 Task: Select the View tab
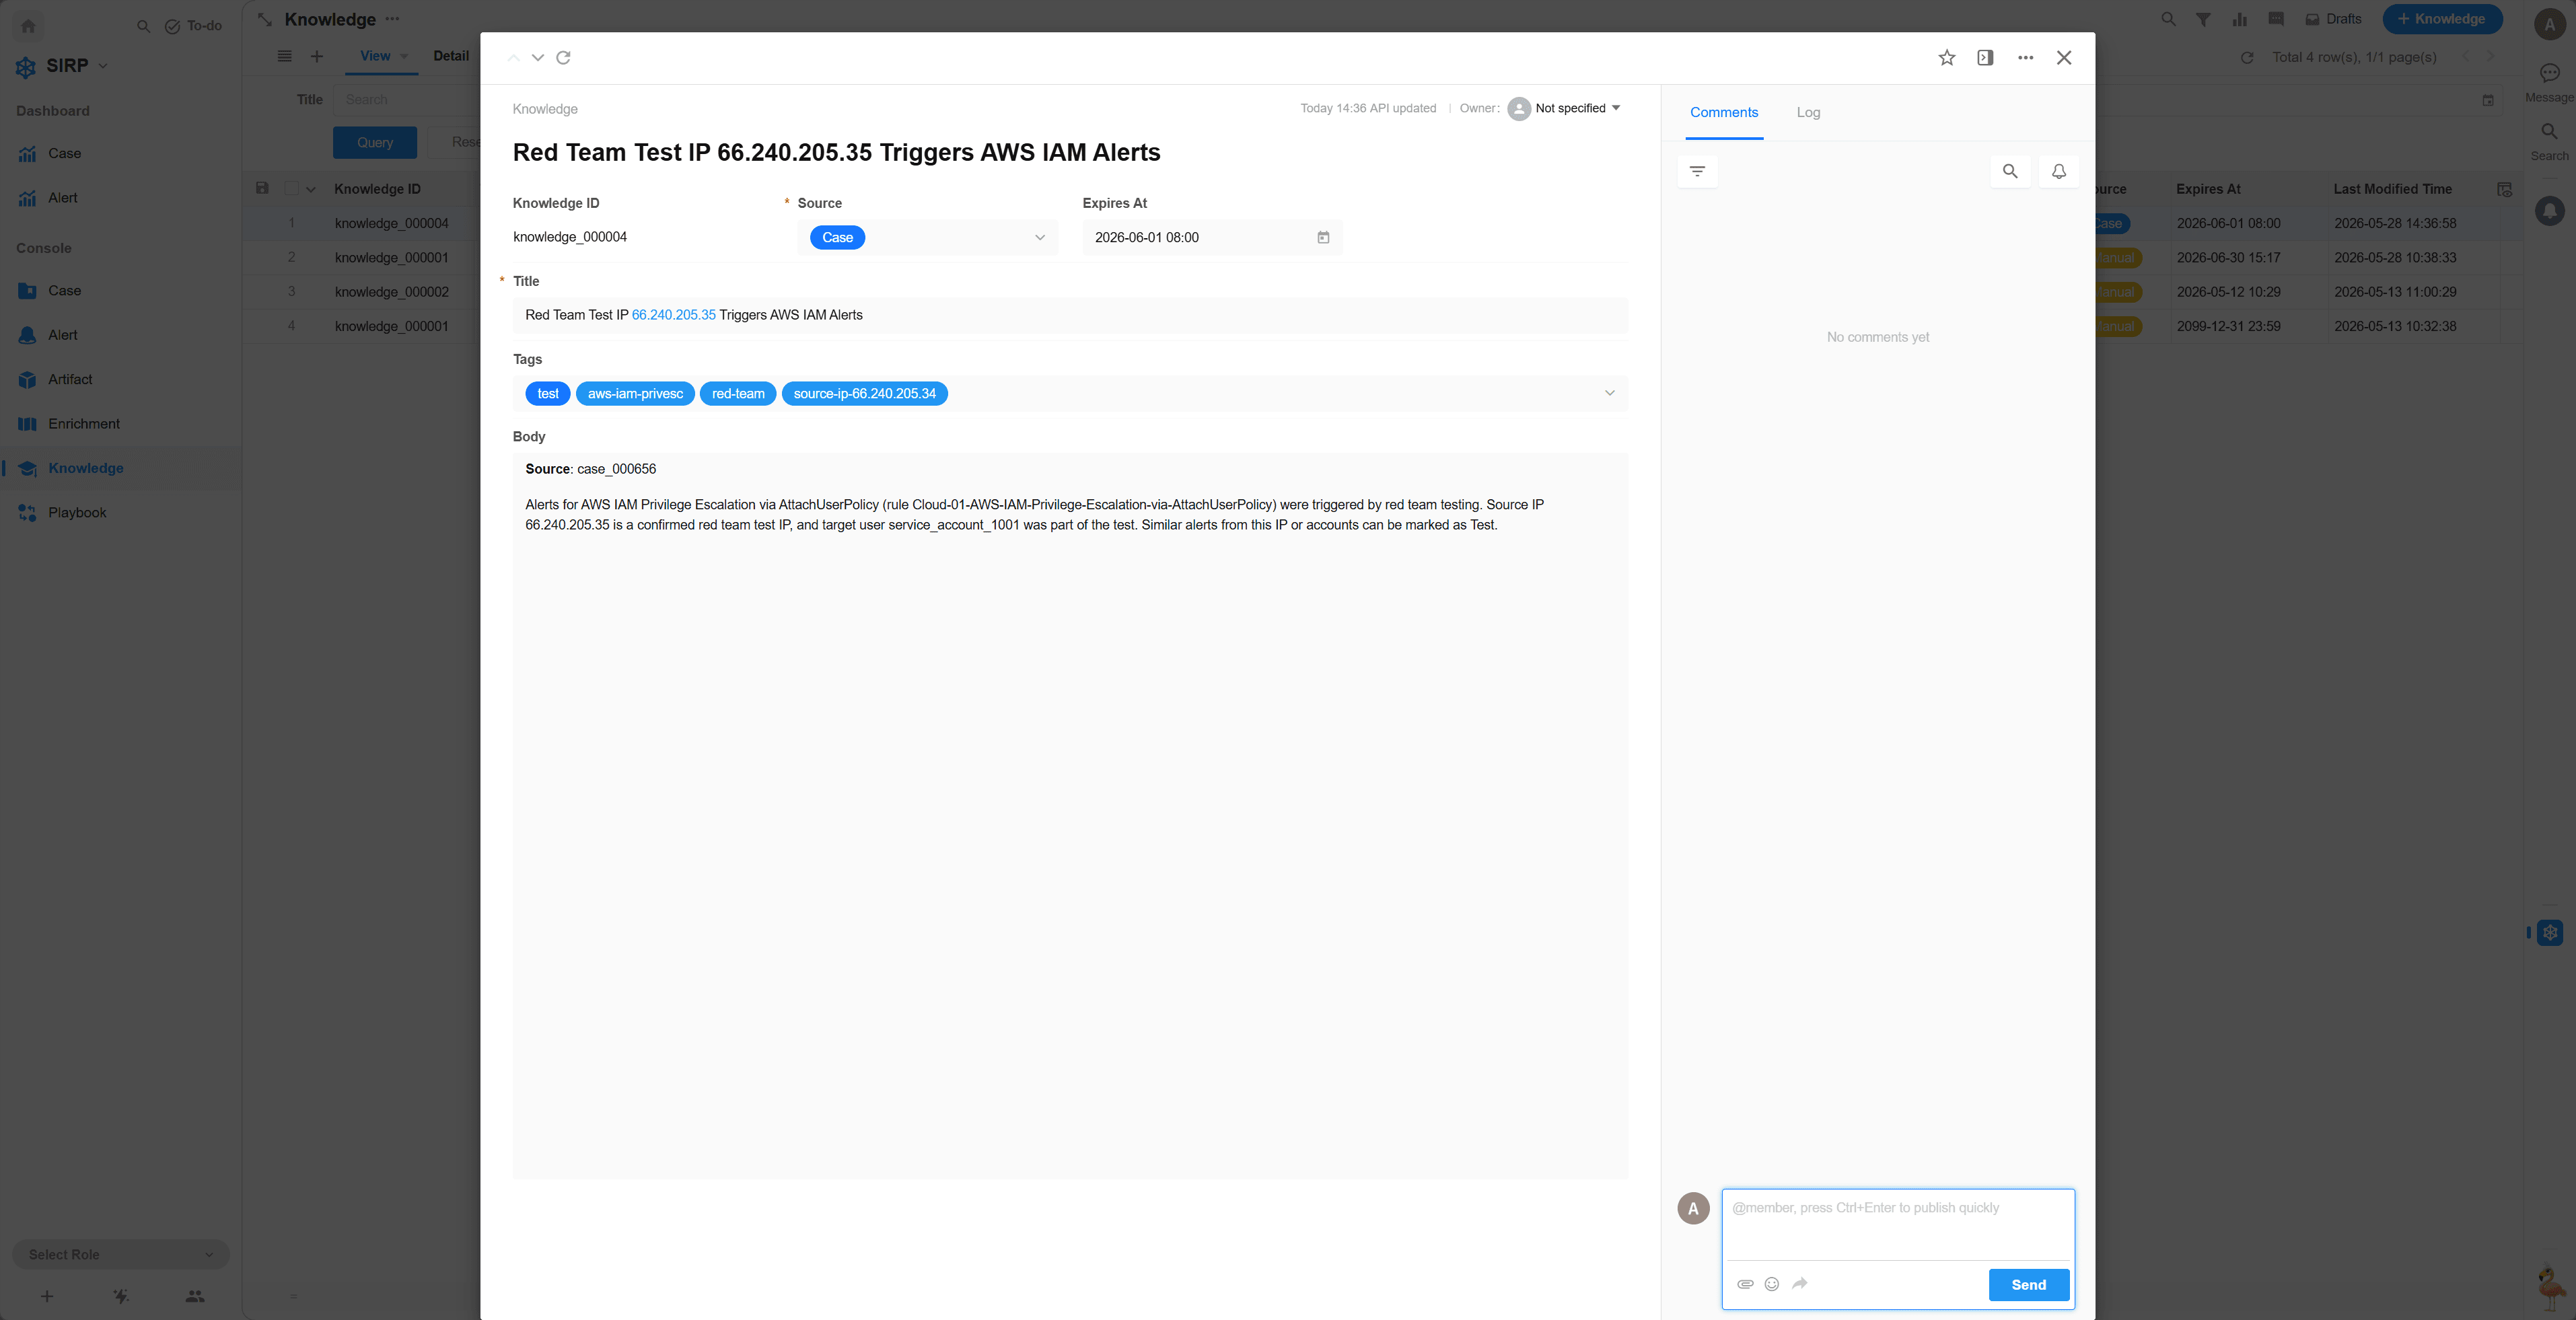pos(375,57)
